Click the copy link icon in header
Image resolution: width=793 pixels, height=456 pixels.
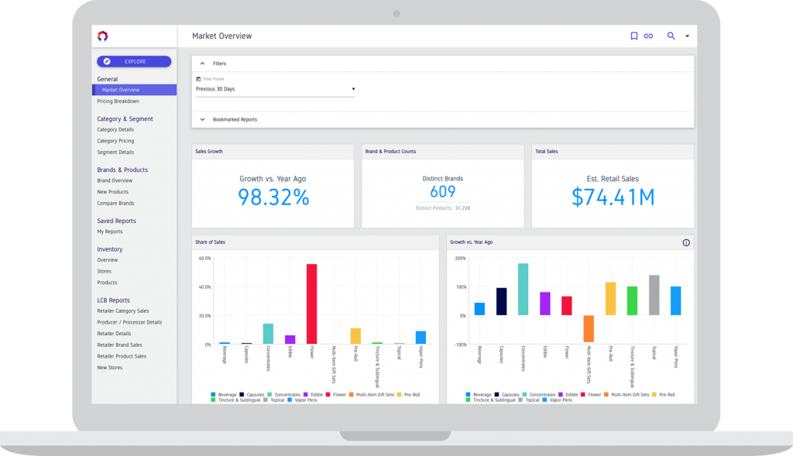pyautogui.click(x=648, y=36)
